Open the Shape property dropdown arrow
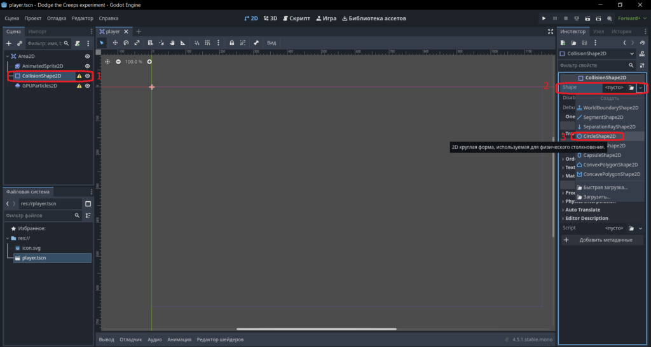 click(x=641, y=88)
